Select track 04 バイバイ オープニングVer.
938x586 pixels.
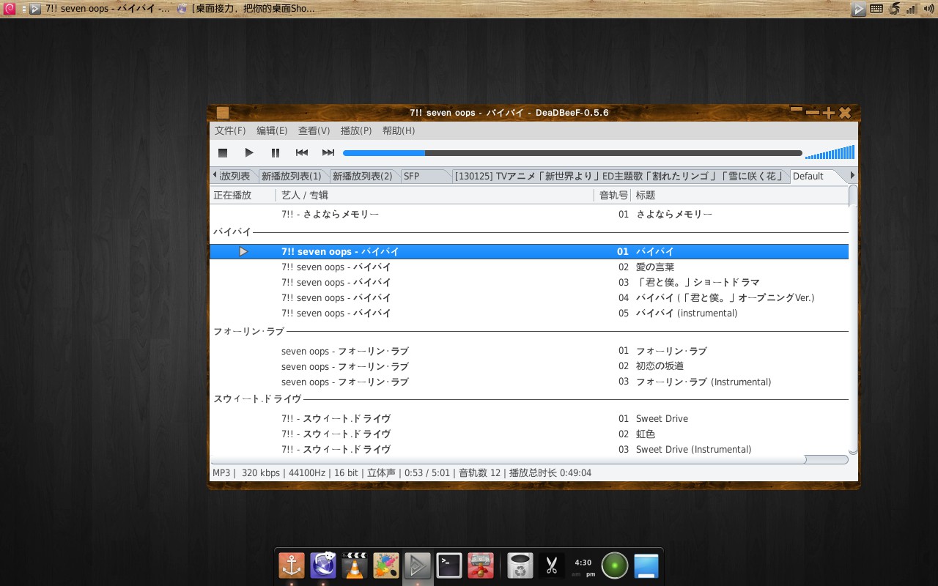click(529, 297)
